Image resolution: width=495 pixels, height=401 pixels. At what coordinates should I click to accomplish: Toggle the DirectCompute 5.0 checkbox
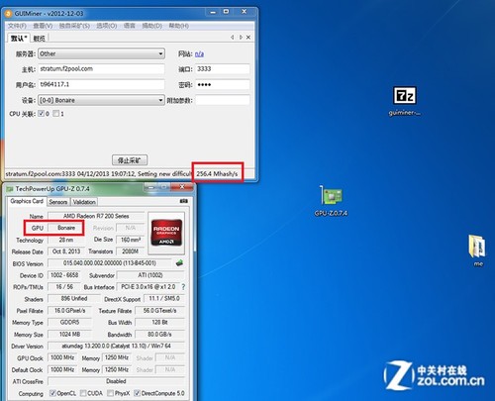pyautogui.click(x=137, y=393)
